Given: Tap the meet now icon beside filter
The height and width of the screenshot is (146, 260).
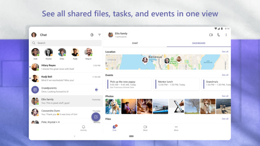Looking at the screenshot, I should 92,35.
